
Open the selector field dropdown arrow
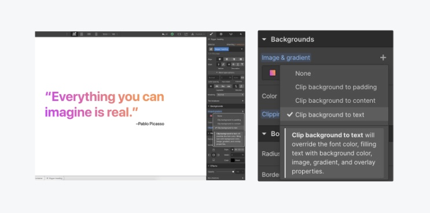pyautogui.click(x=241, y=49)
